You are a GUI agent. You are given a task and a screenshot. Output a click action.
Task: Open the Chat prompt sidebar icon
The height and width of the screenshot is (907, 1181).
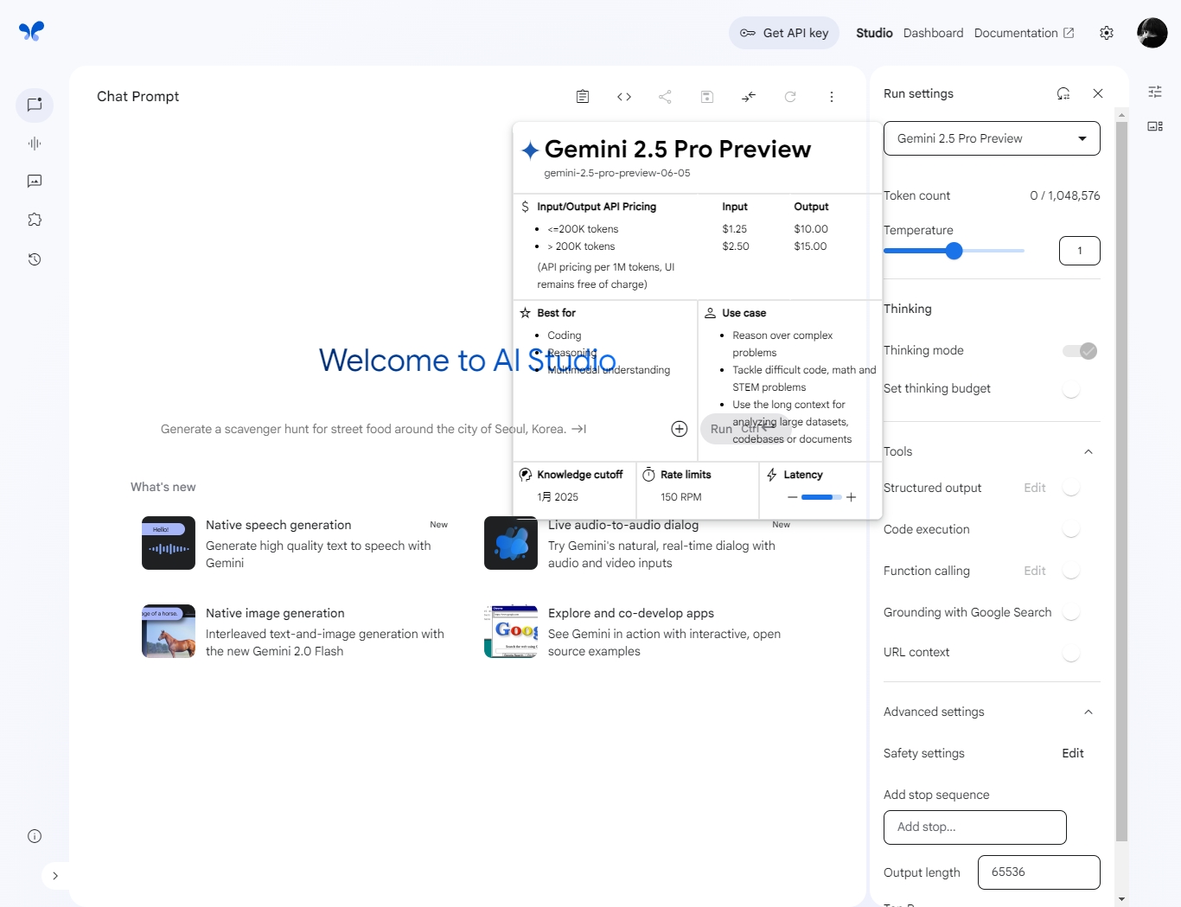coord(35,105)
